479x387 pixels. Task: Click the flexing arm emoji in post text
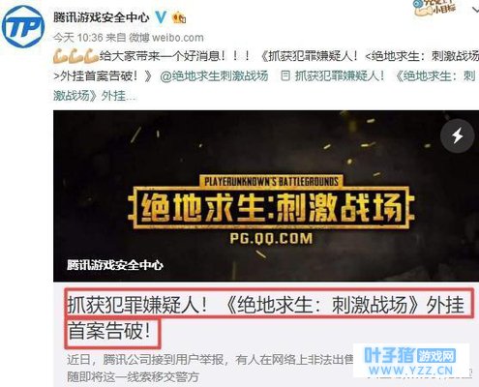tap(75, 57)
